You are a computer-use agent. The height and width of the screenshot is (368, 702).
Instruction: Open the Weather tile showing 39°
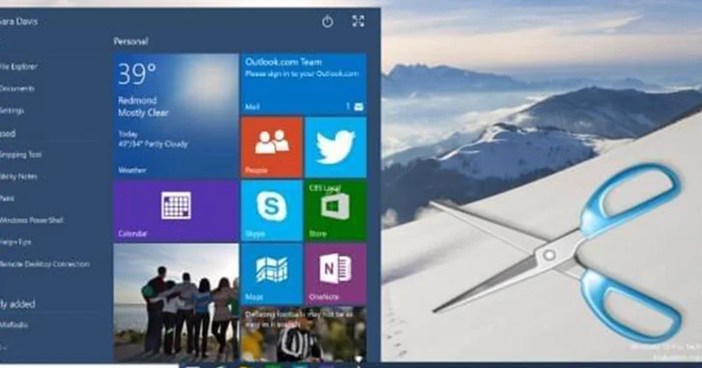[176, 116]
